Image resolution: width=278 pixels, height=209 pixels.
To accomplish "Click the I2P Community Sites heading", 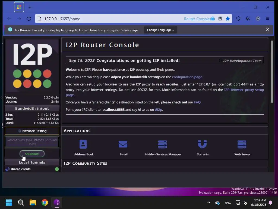I will (85, 163).
